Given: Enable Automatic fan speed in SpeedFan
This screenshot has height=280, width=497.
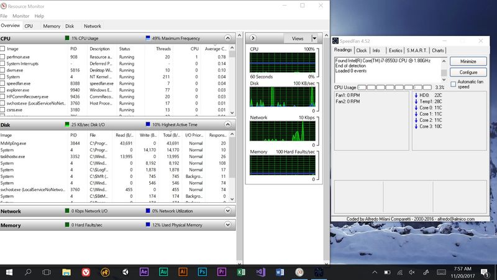Looking at the screenshot, I should coord(454,84).
